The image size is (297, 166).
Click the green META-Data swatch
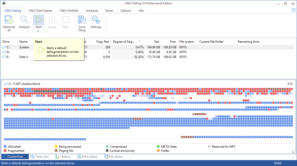[x=158, y=146]
